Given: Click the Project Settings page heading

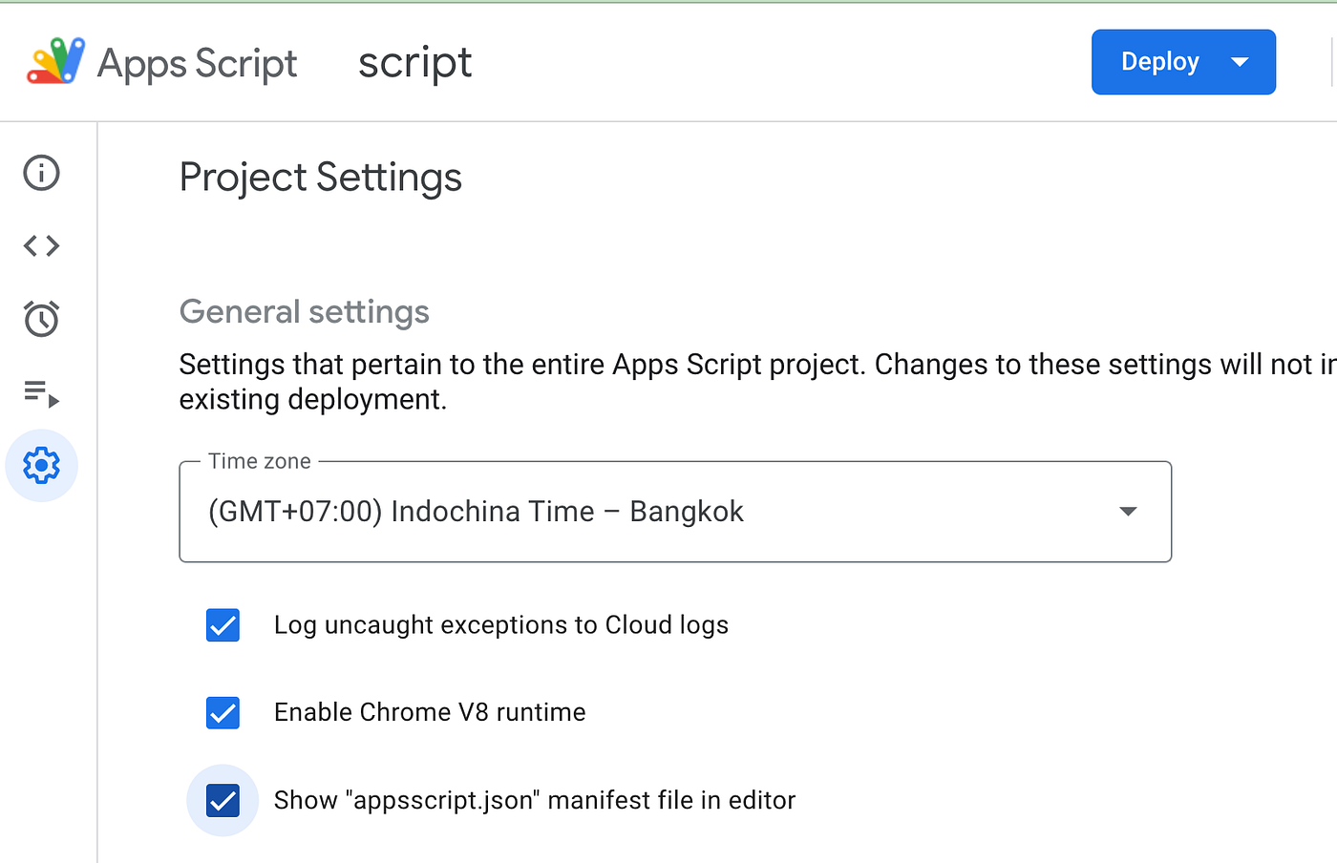Looking at the screenshot, I should tap(321, 178).
